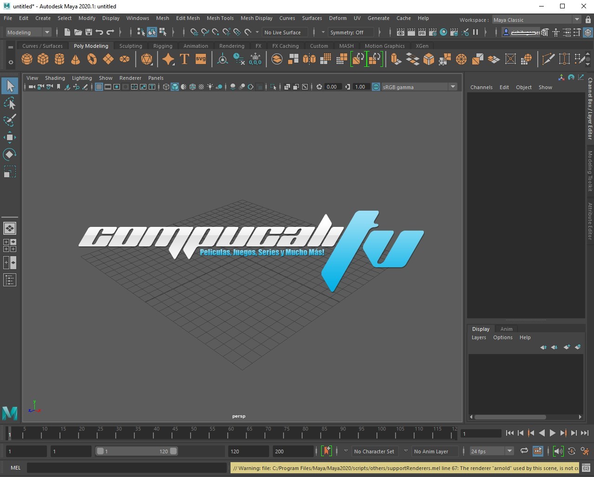Viewport: 594px width, 477px height.
Task: Create a polygon cube from shelf
Action: pyautogui.click(x=43, y=59)
